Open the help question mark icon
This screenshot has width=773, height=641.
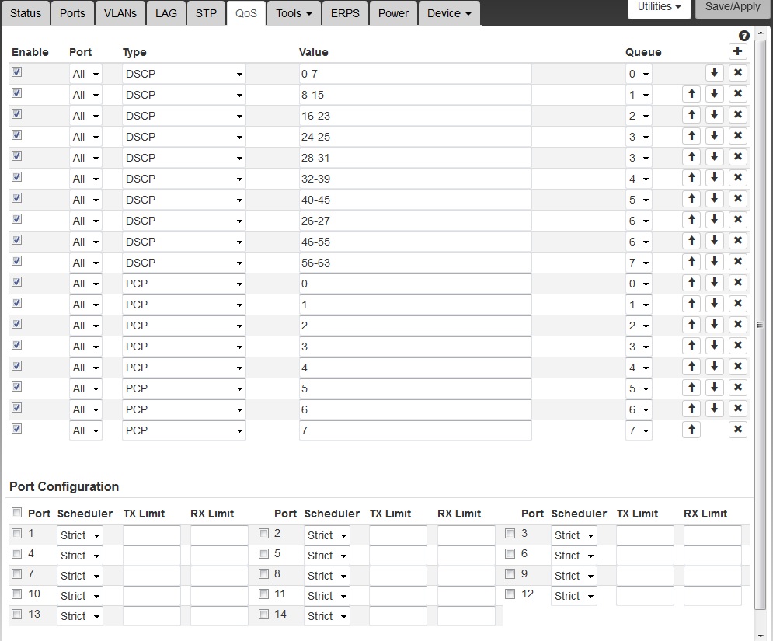(743, 36)
